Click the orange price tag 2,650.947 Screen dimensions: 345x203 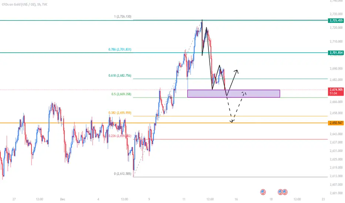coord(336,123)
